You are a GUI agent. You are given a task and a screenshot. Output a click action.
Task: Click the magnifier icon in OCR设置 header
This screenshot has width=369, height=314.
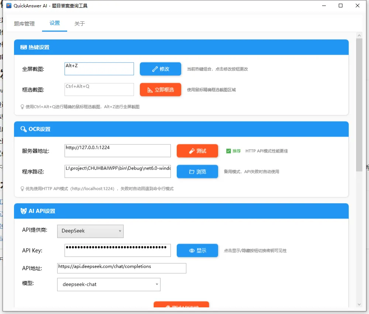(x=24, y=129)
